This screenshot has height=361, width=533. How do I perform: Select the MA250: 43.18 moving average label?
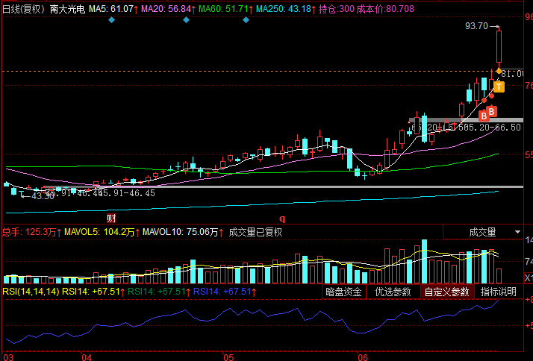[286, 9]
